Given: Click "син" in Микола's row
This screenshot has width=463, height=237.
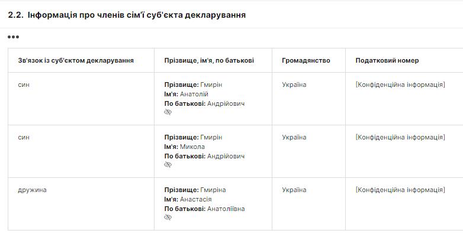Looking at the screenshot, I should click(x=24, y=137).
